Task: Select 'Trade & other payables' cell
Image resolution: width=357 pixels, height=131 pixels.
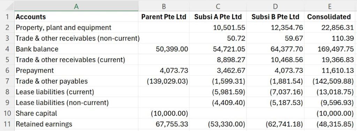Action: coord(76,81)
